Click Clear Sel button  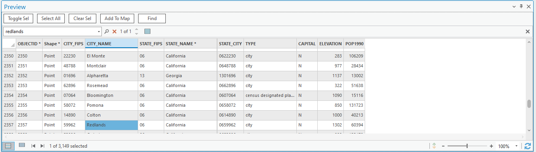pos(82,19)
